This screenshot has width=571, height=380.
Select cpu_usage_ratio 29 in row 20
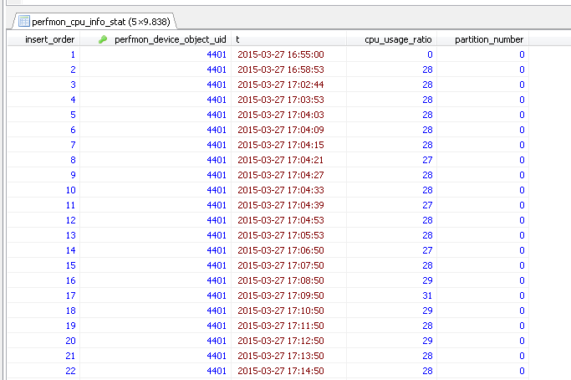391,341
